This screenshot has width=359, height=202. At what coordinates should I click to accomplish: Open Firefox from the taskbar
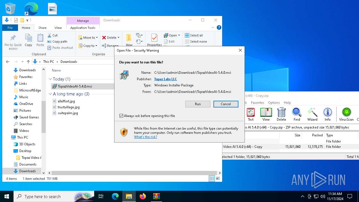[x=143, y=196]
